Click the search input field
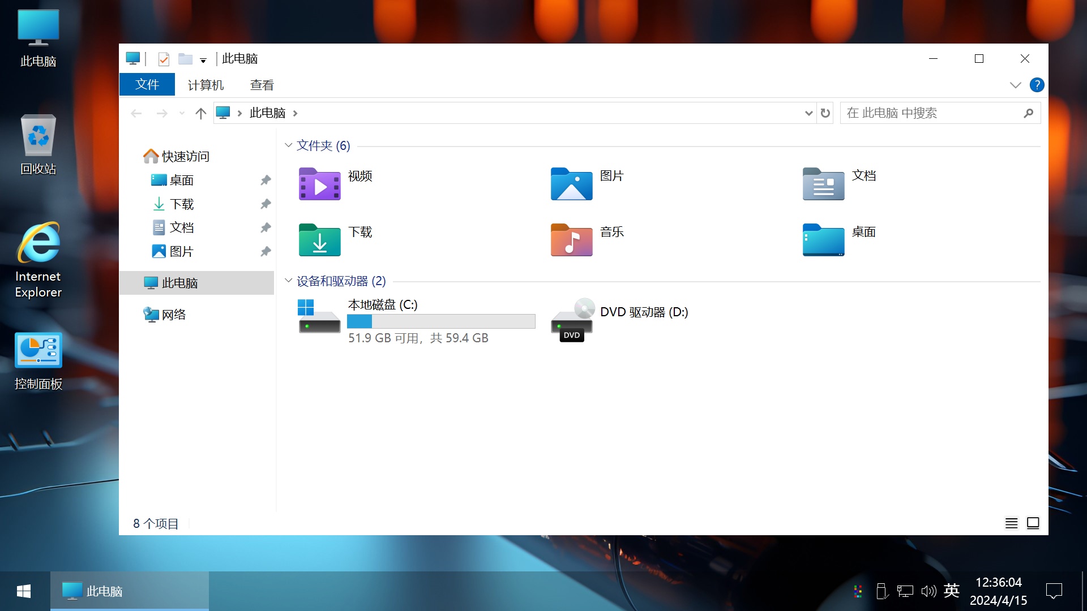The image size is (1087, 611). (x=936, y=113)
